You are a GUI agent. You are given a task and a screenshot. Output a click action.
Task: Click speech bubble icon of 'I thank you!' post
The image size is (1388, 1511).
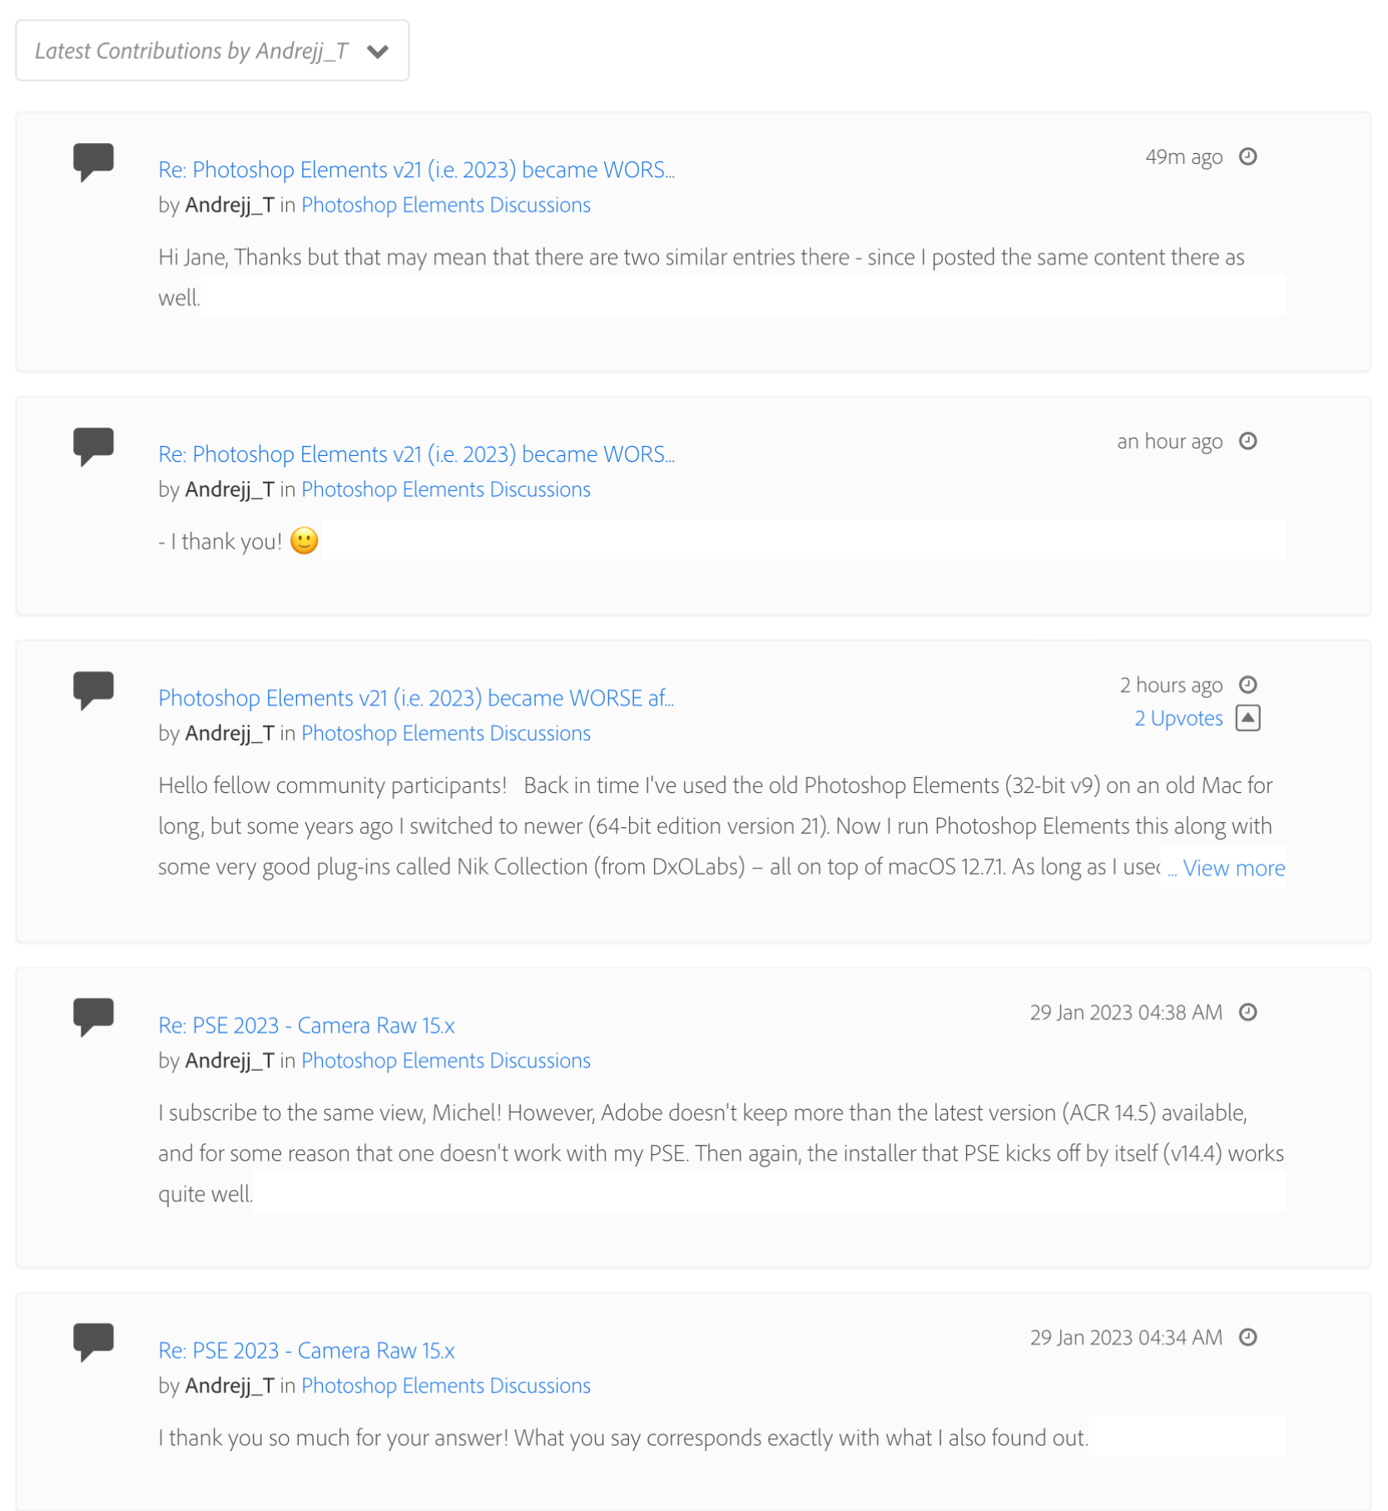point(93,445)
